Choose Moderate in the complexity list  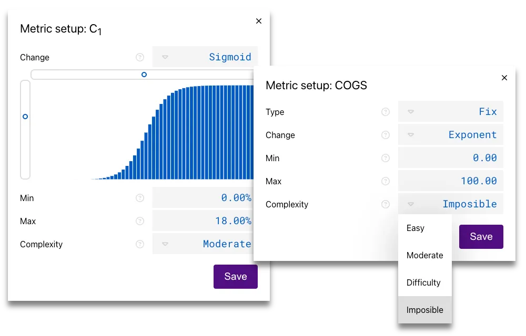pos(425,255)
